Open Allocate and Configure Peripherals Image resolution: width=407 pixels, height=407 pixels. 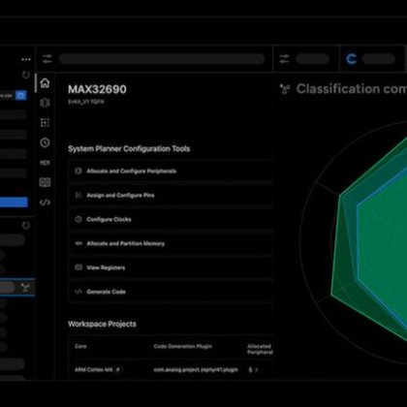(x=171, y=172)
